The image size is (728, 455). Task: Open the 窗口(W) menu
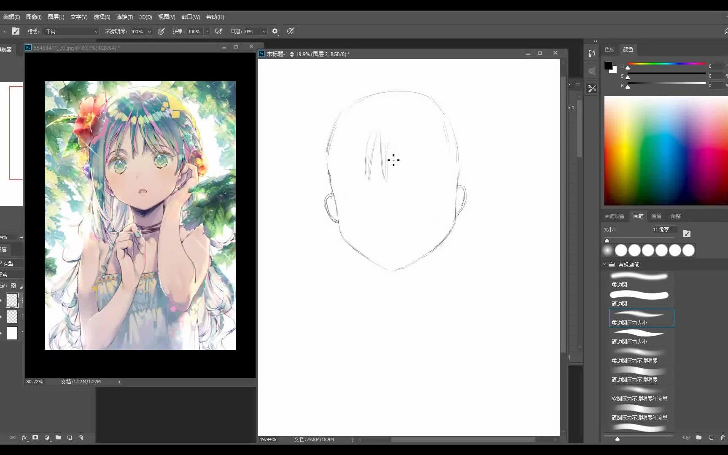(191, 17)
